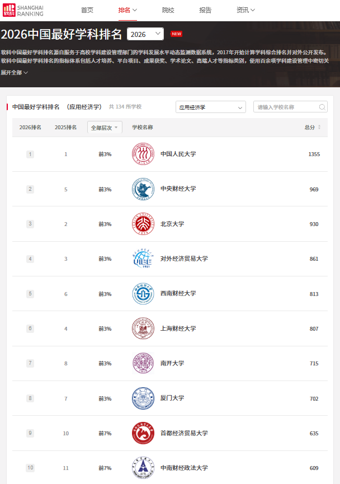Click the 西南财经大学 emblem
The height and width of the screenshot is (484, 340).
143,294
